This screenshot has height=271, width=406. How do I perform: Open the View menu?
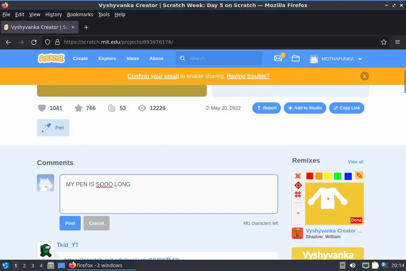pos(35,14)
